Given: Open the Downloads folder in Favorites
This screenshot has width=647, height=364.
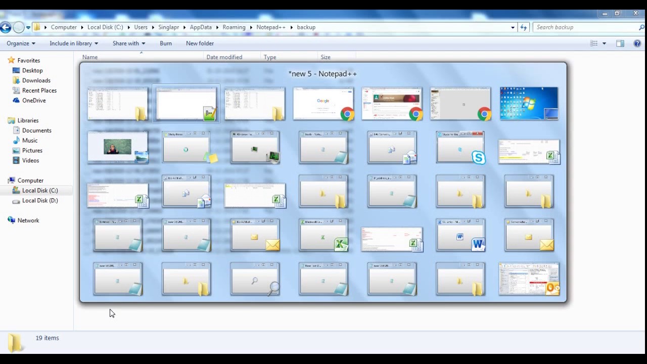Looking at the screenshot, I should coord(36,80).
